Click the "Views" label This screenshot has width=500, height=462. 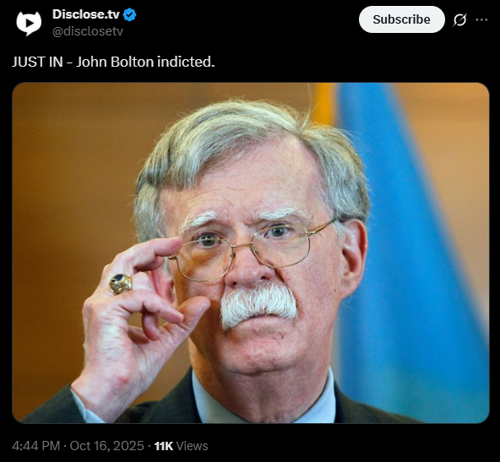[192, 446]
